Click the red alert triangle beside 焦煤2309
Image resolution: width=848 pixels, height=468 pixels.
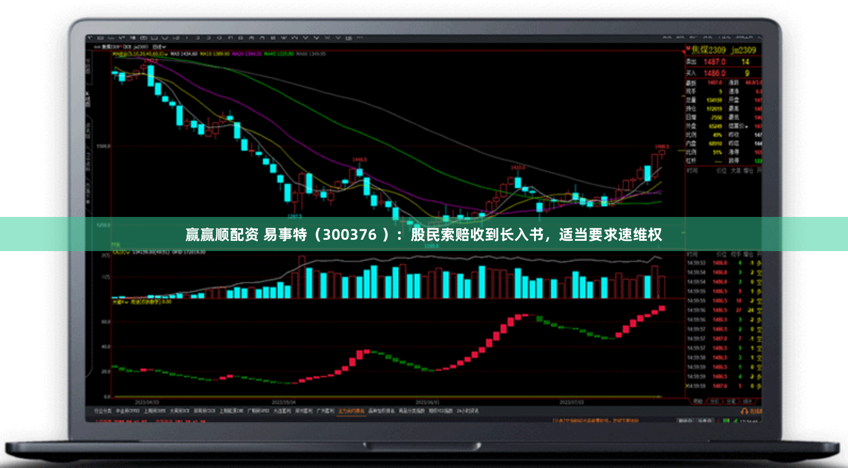coord(685,51)
